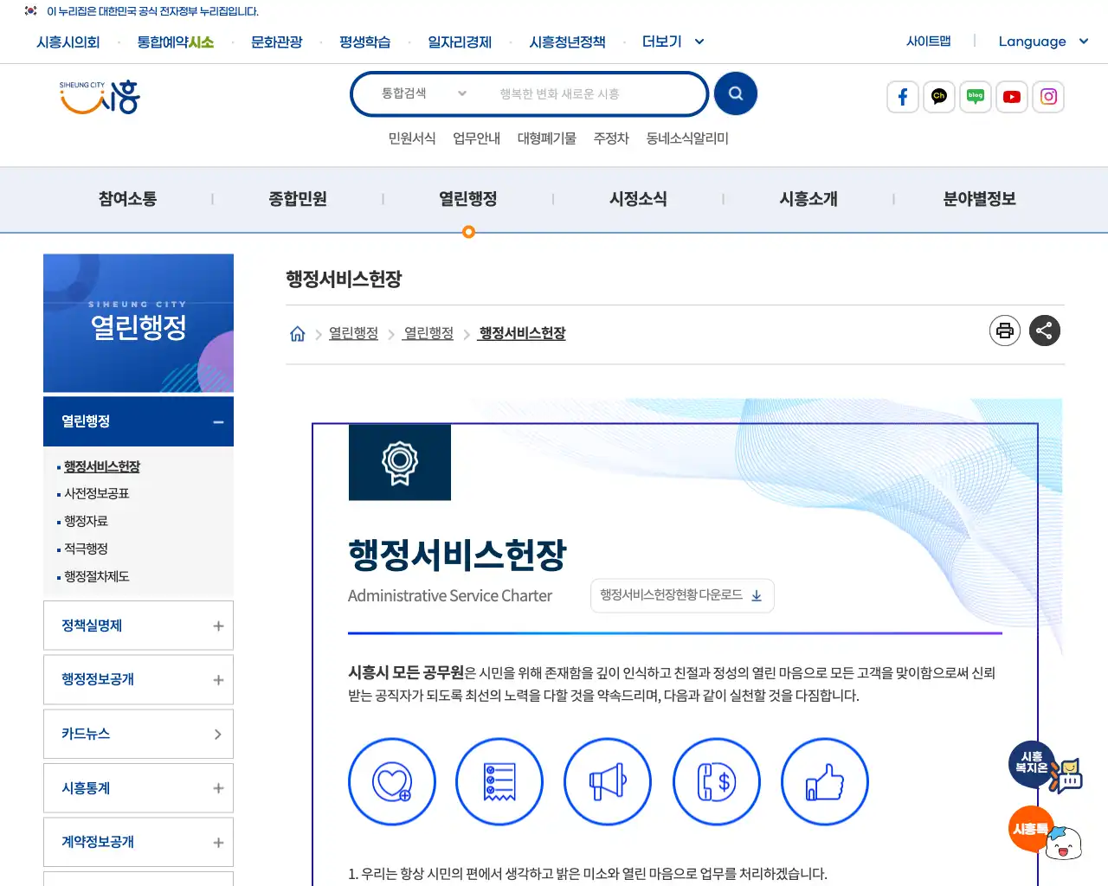Select 적극행정 in the sidebar submenu
Screen dimensions: 1108x886
coord(86,549)
